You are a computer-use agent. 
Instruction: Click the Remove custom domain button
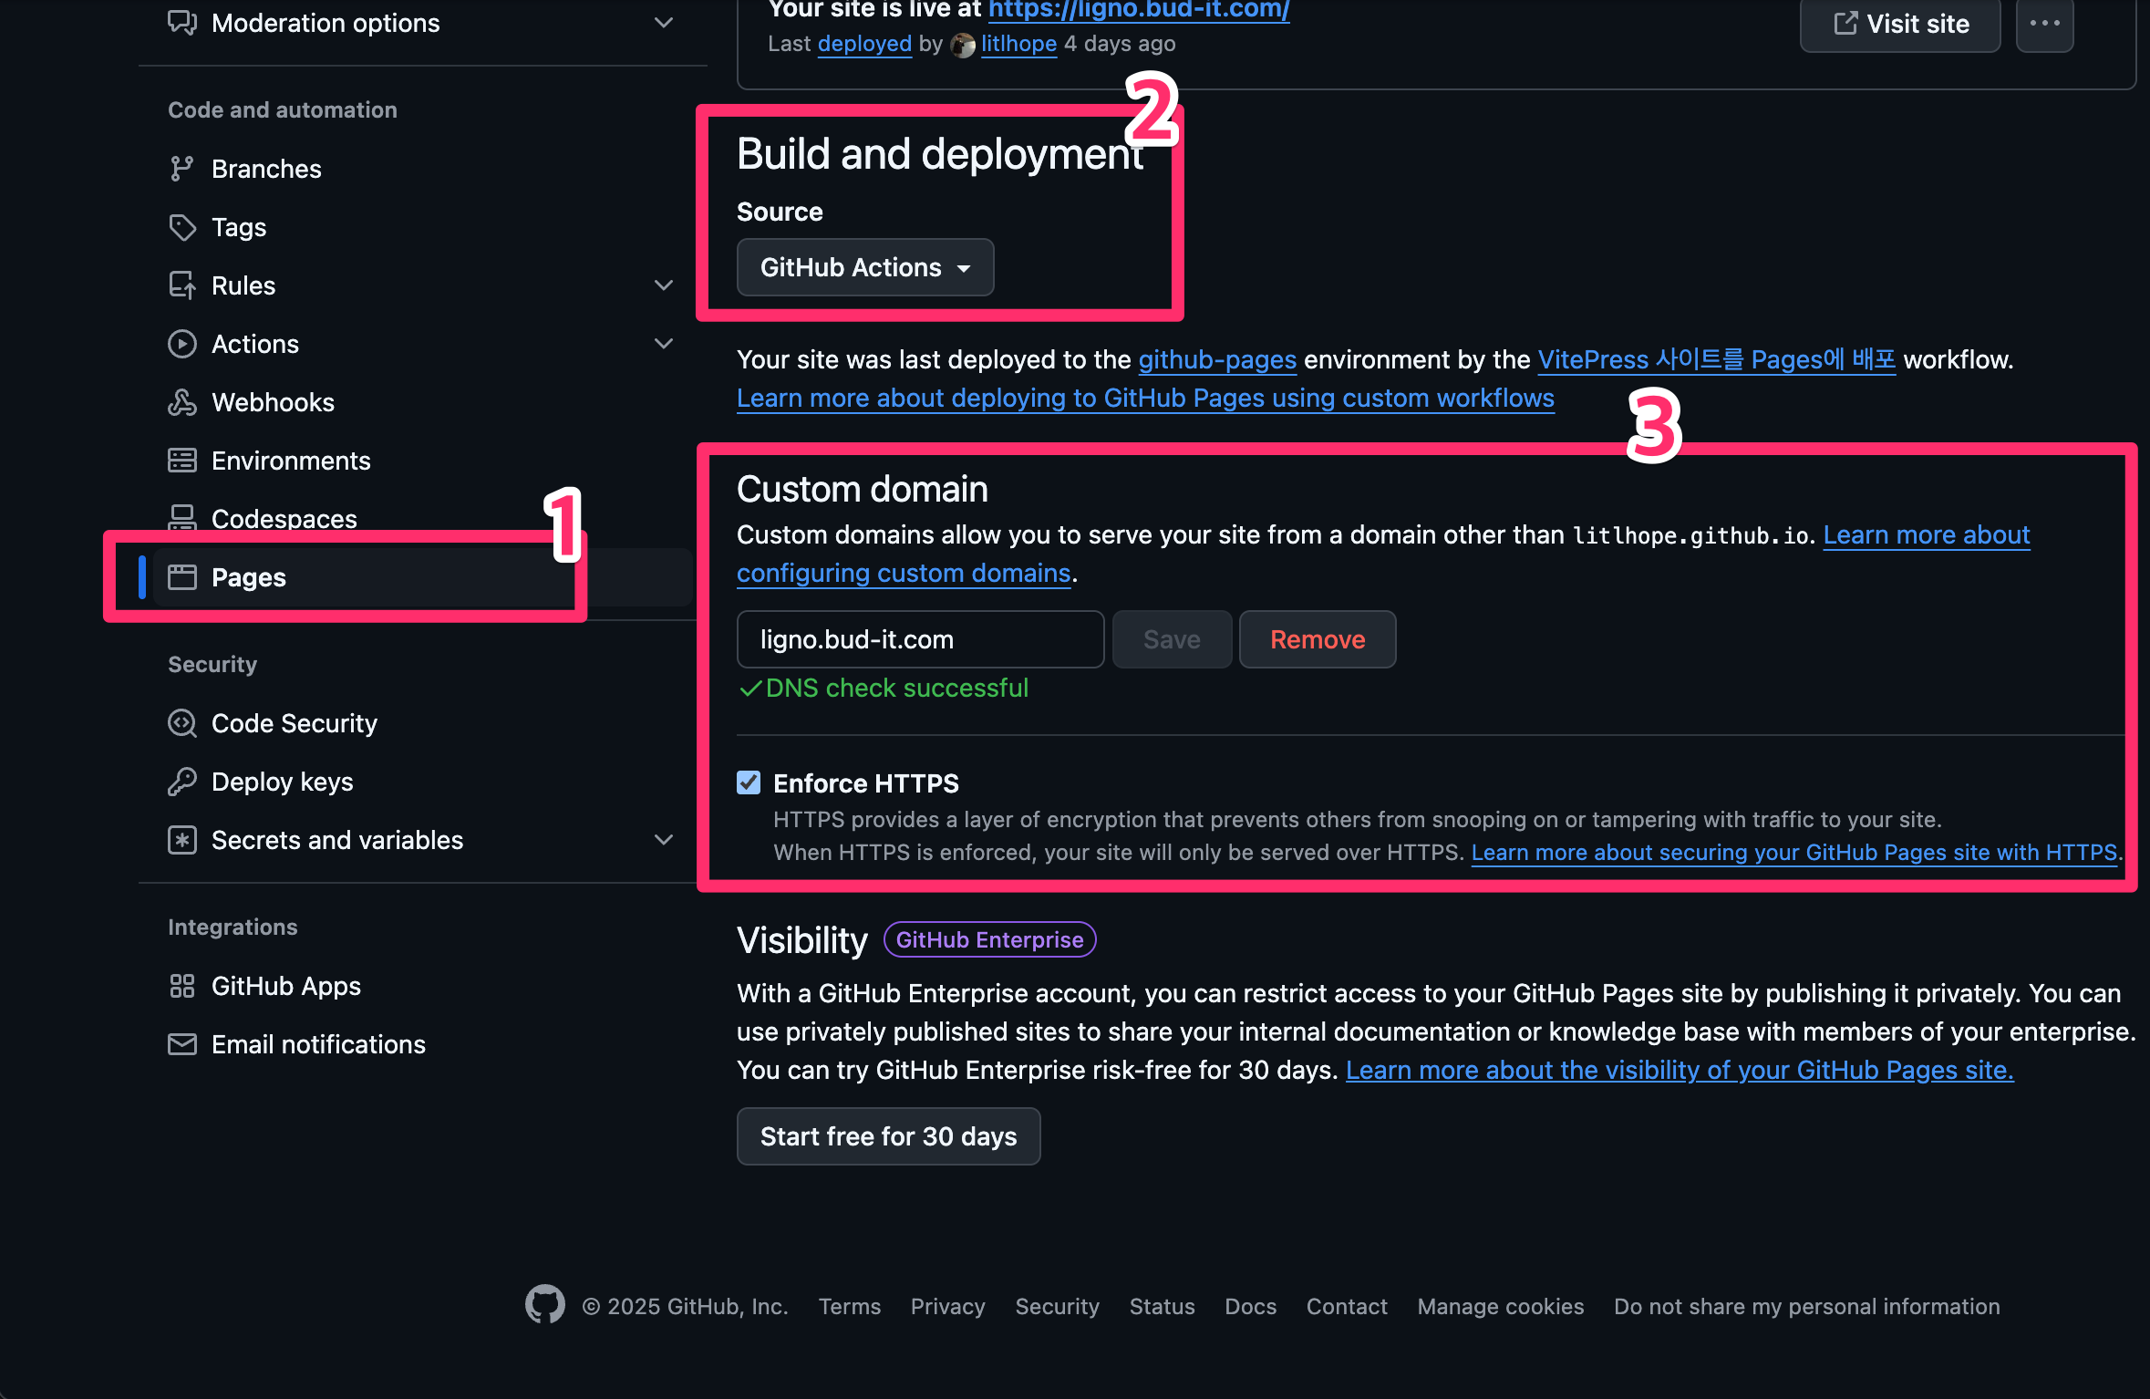click(x=1317, y=639)
